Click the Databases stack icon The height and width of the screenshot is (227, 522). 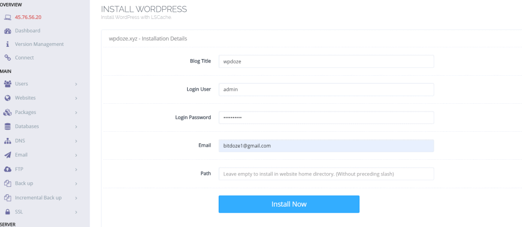pyautogui.click(x=8, y=127)
